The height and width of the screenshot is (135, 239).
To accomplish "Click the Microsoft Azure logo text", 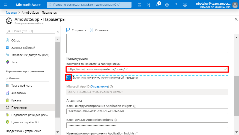I will (28, 5).
